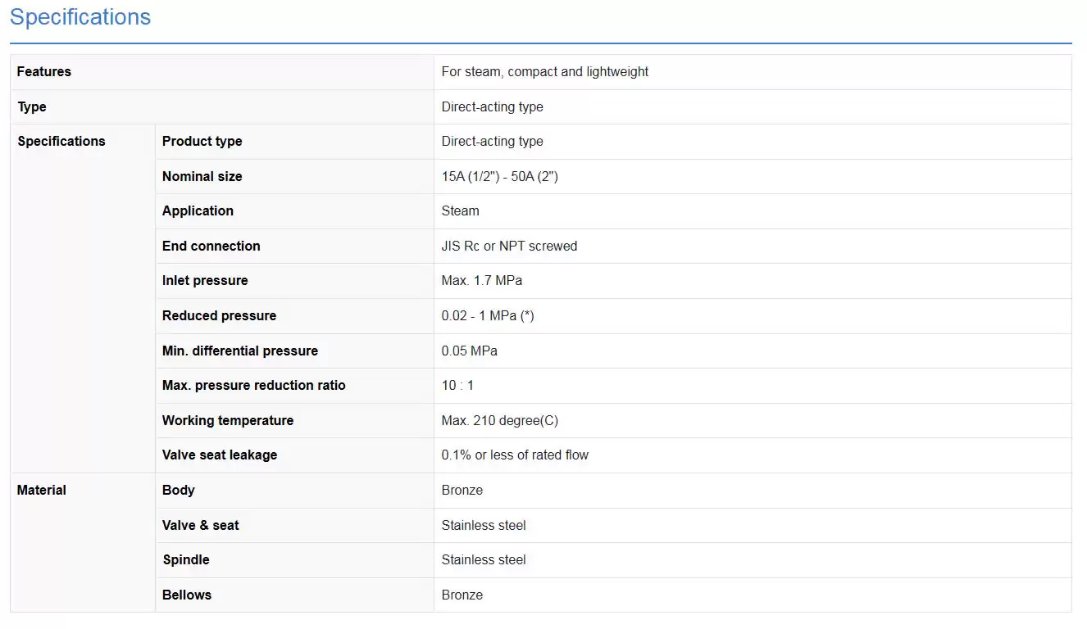Click the "Specifications" page heading

point(80,17)
